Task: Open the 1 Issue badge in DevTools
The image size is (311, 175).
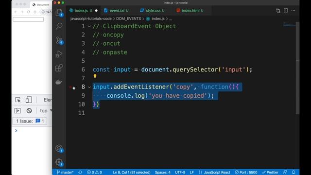Action: 30,121
